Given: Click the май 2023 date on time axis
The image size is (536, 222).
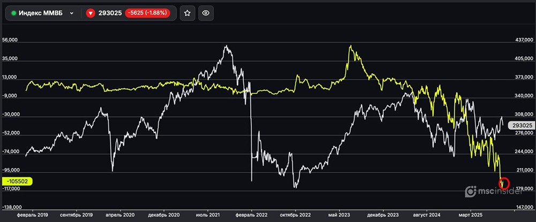Looking at the screenshot, I should (x=339, y=216).
